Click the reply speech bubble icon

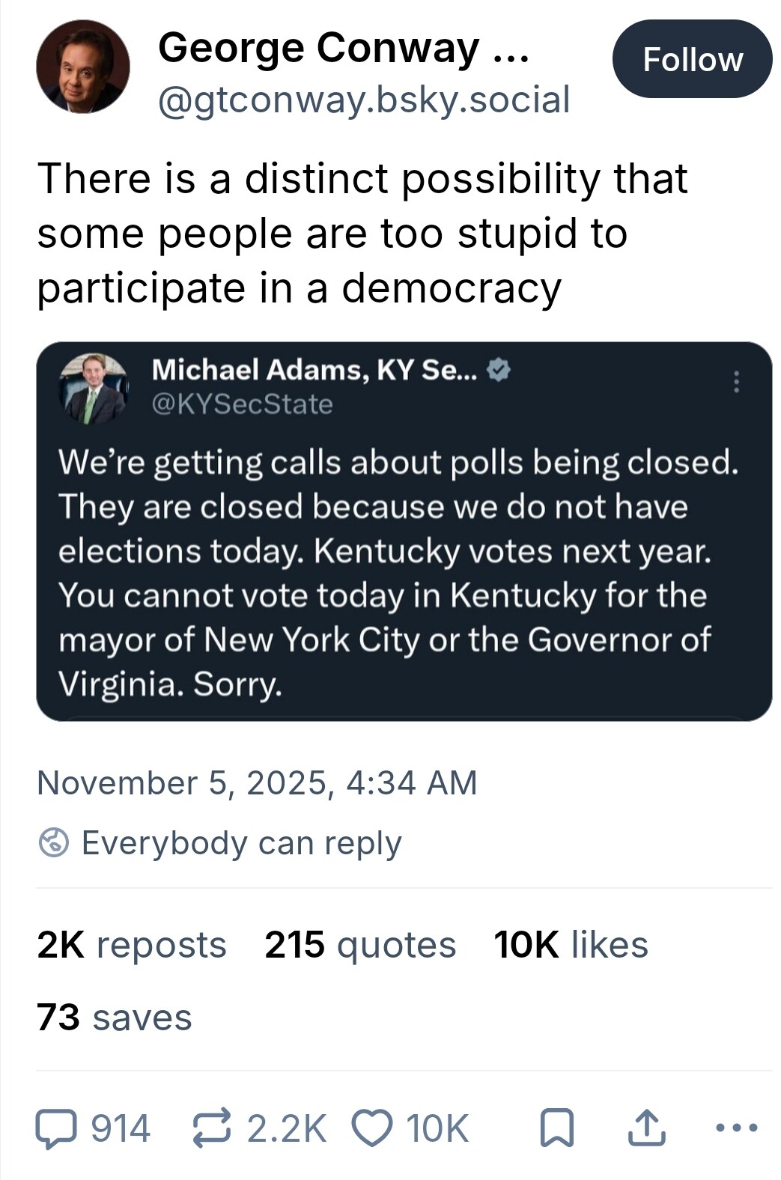click(56, 1129)
